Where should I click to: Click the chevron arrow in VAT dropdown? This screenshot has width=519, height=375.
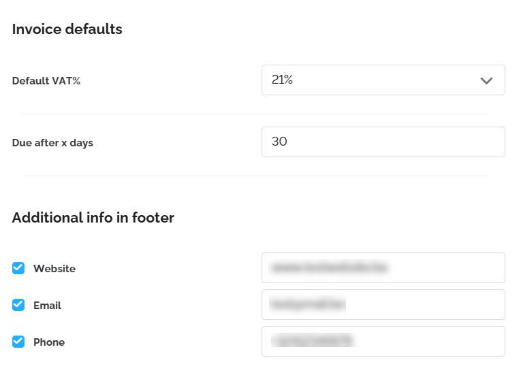486,81
